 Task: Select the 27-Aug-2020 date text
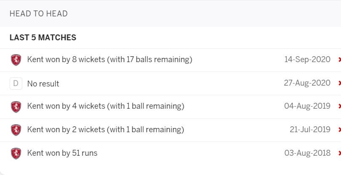coord(307,83)
